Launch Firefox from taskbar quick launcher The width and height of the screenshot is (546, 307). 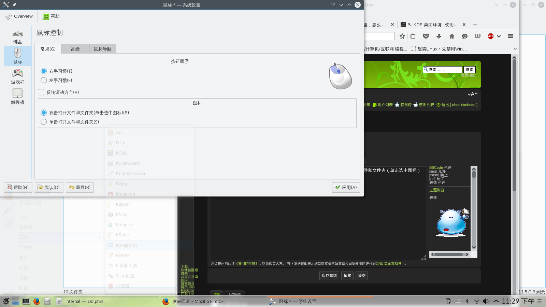(37, 301)
